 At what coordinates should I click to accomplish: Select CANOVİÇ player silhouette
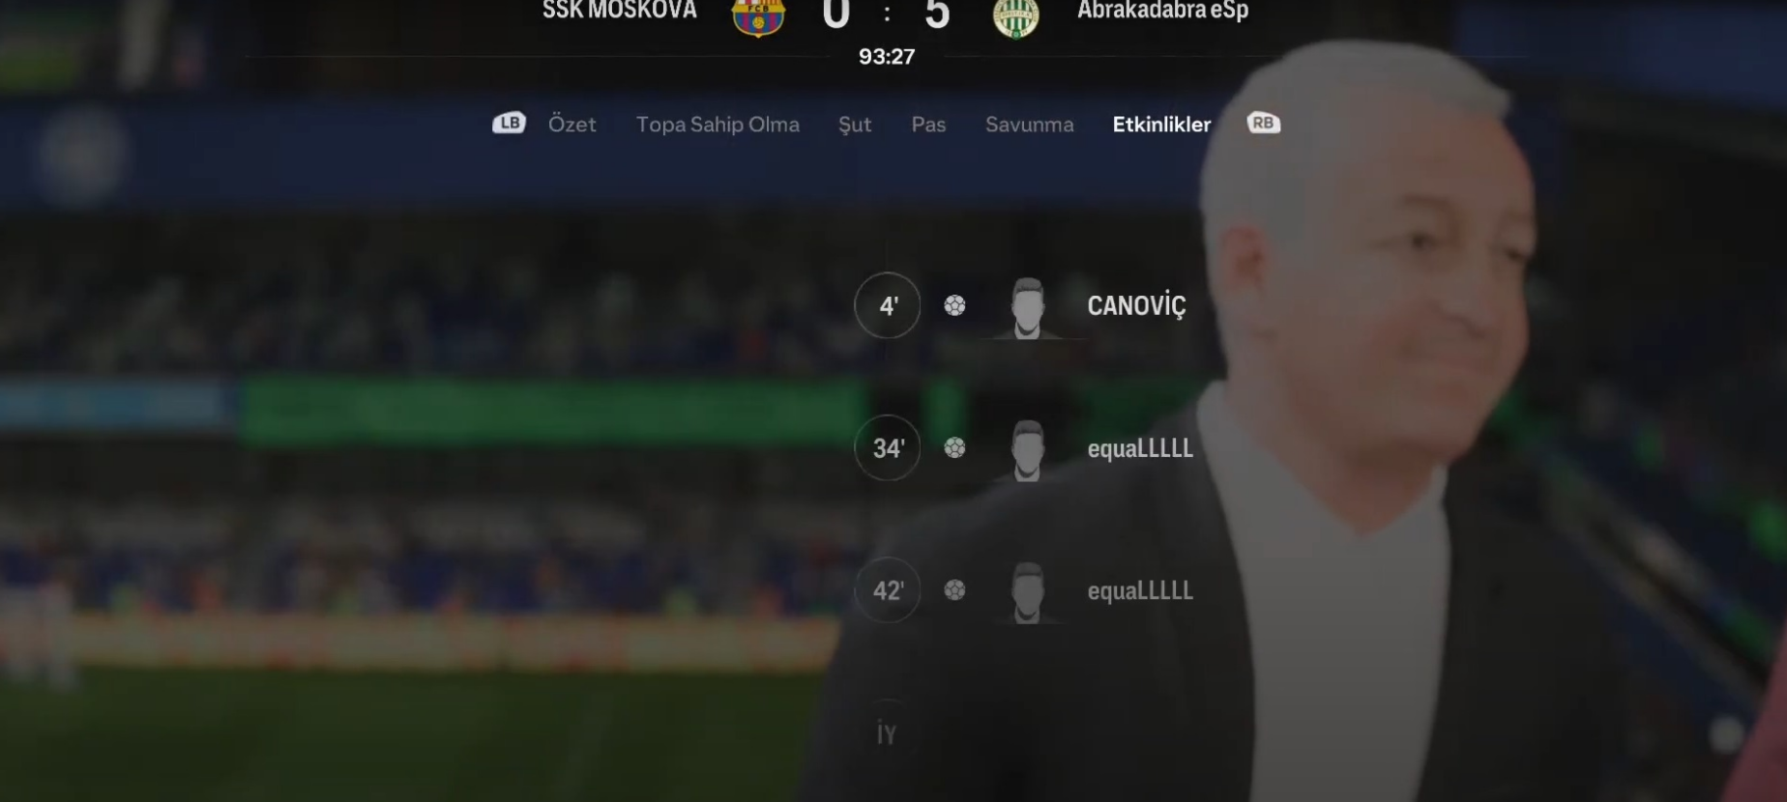(1027, 308)
